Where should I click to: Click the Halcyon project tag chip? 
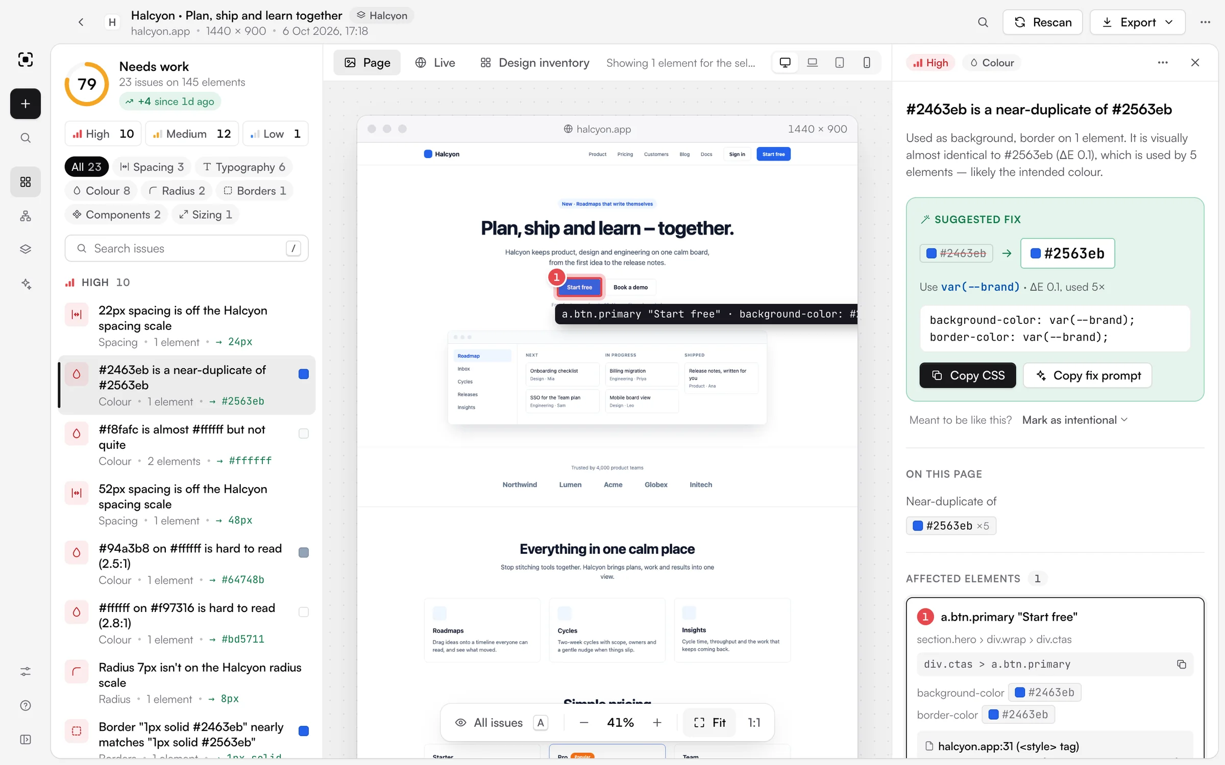tap(382, 15)
